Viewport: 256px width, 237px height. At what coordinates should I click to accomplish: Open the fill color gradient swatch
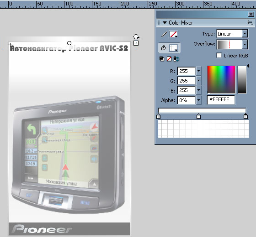(173, 48)
